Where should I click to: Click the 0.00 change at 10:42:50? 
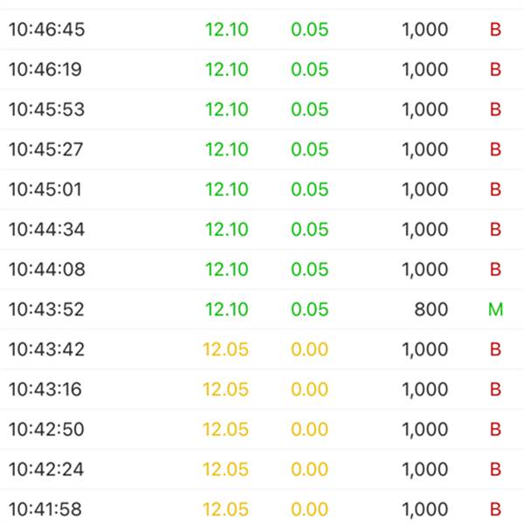tap(309, 430)
